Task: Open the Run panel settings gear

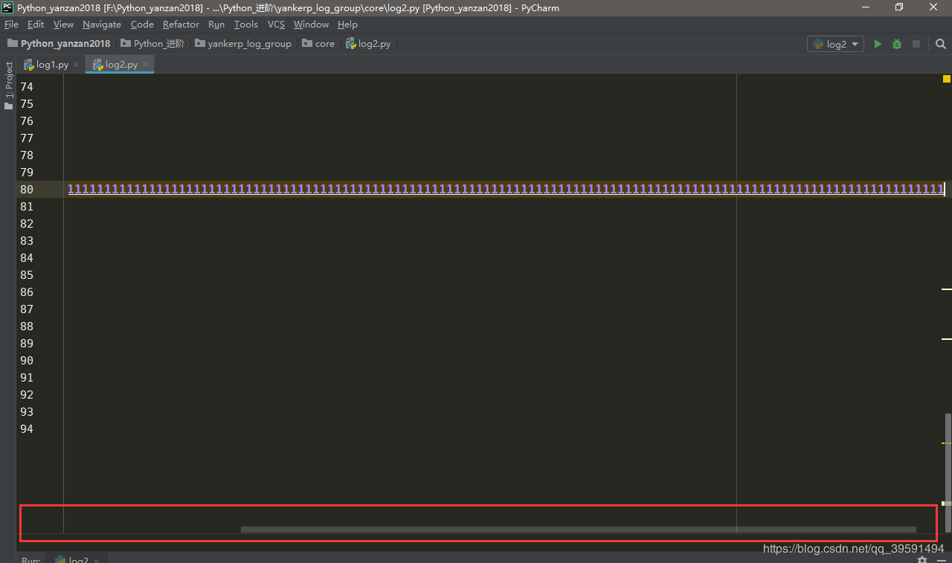Action: (922, 559)
